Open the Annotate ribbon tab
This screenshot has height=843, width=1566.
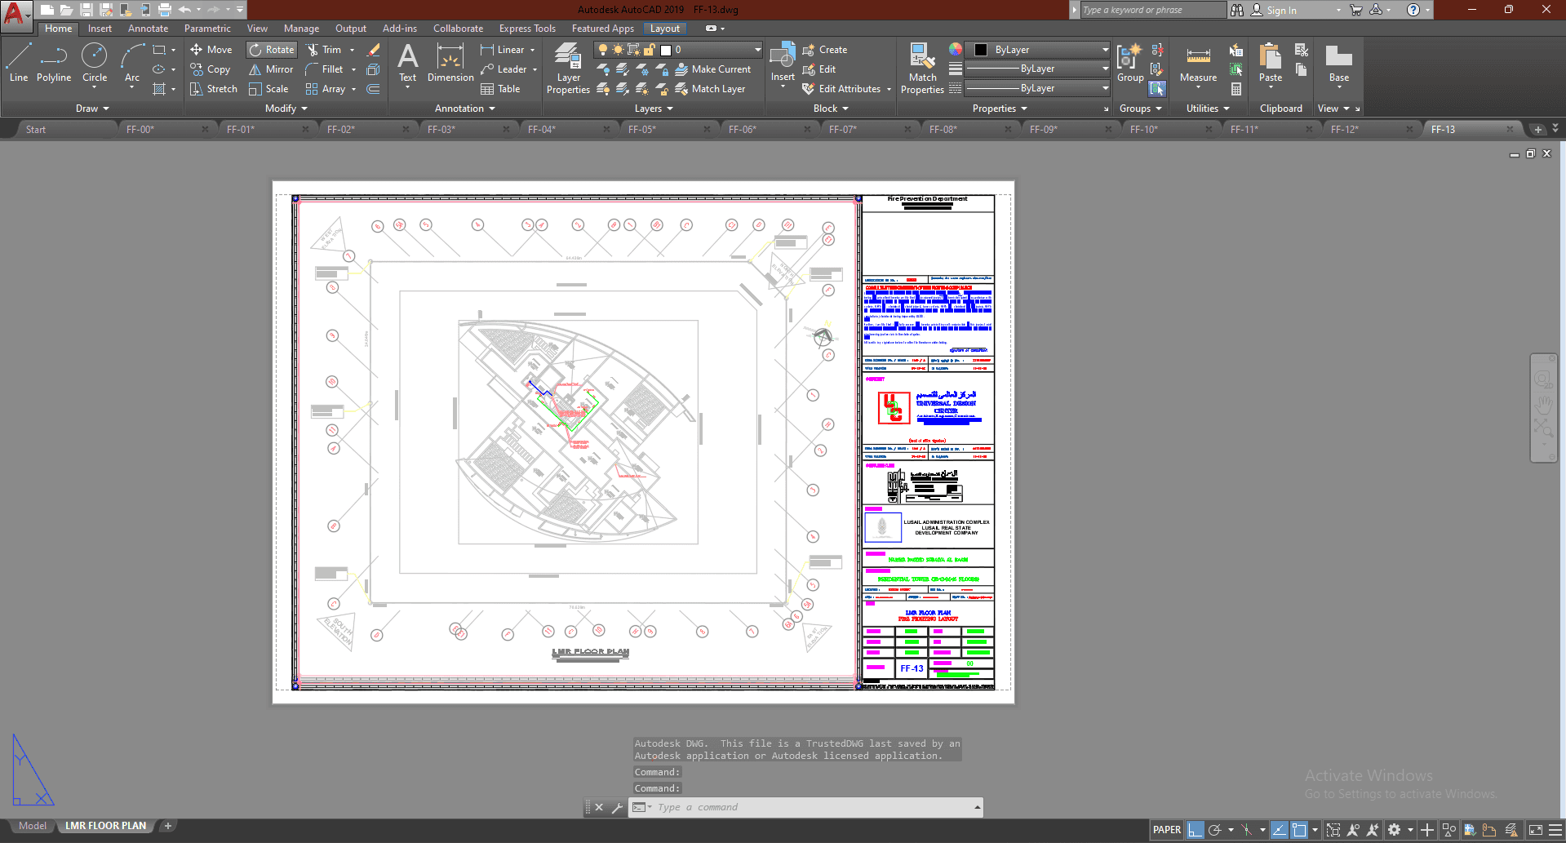(148, 29)
